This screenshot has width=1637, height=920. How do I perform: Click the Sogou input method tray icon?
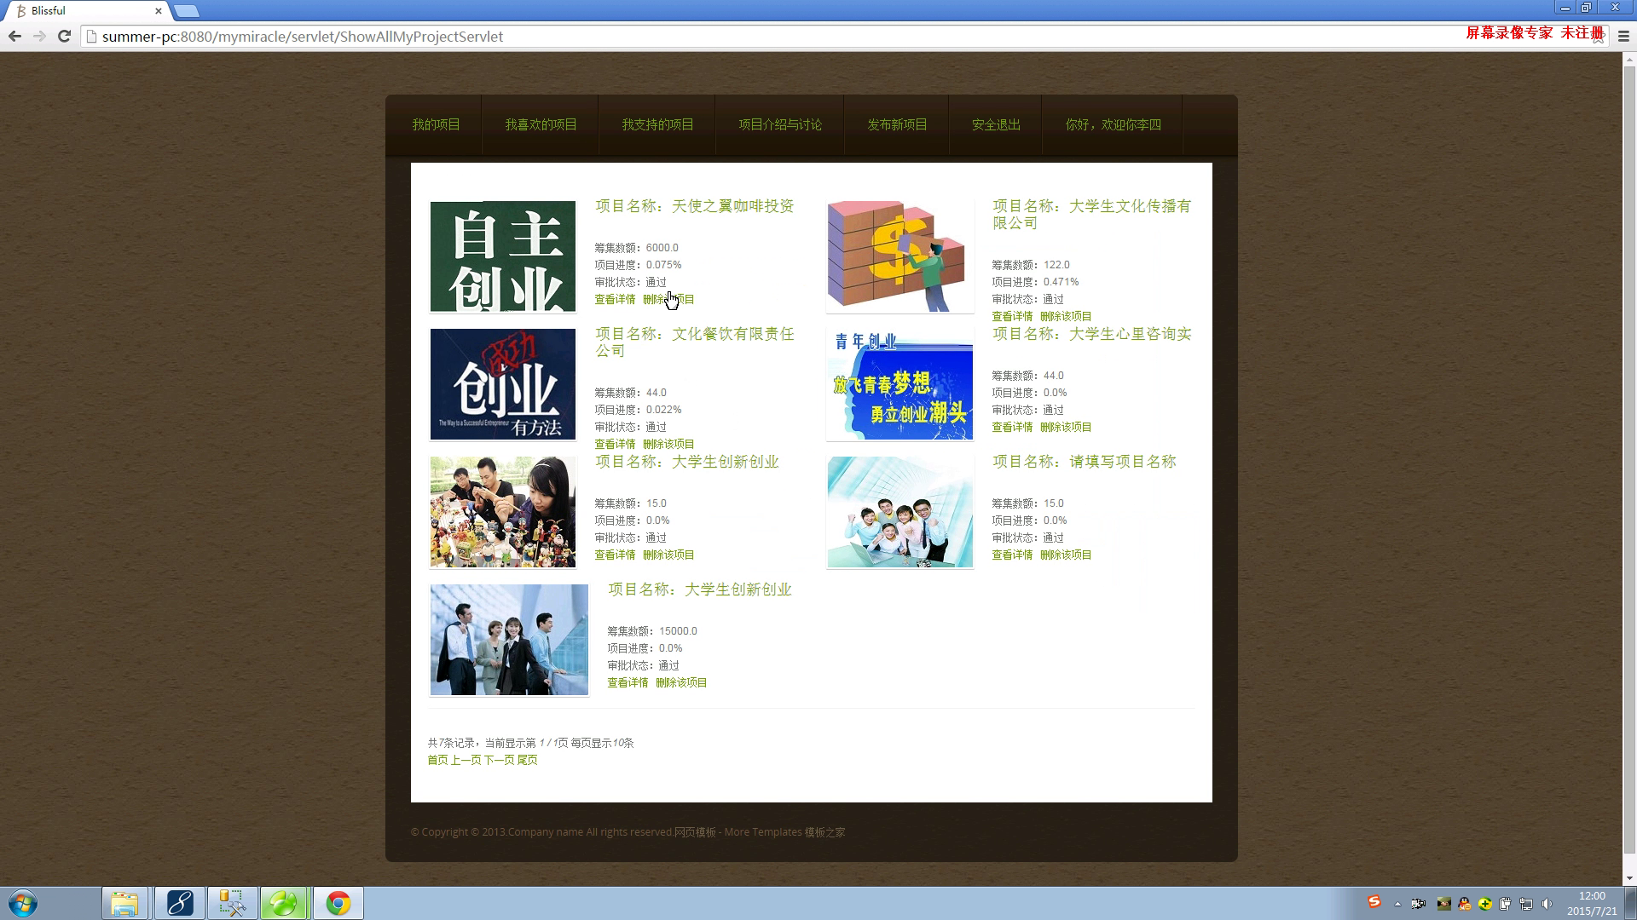click(1374, 902)
